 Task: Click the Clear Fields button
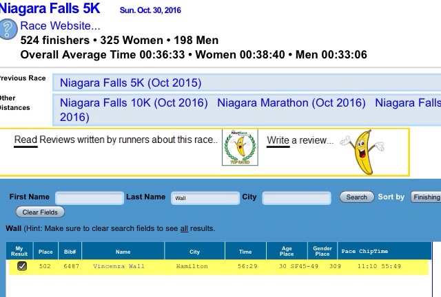(x=40, y=212)
